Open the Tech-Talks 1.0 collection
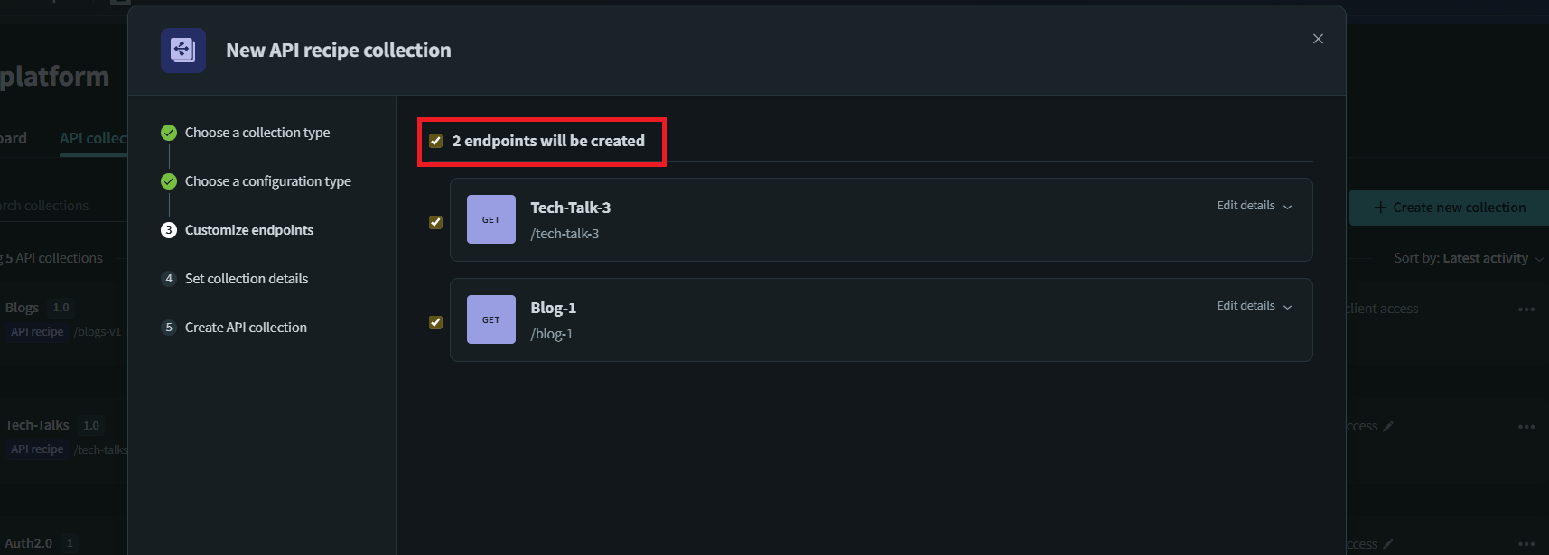1549x555 pixels. point(38,424)
